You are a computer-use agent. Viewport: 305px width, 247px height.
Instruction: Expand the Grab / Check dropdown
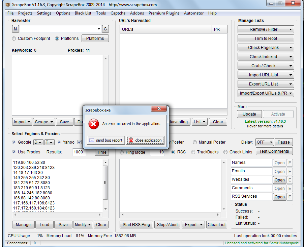pyautogui.click(x=291, y=66)
